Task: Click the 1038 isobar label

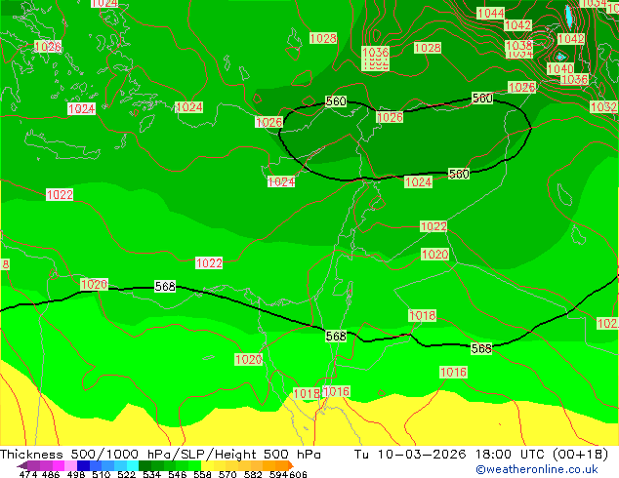Action: 519,45
